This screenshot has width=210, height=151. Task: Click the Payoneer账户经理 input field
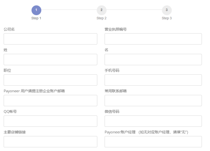(153, 142)
